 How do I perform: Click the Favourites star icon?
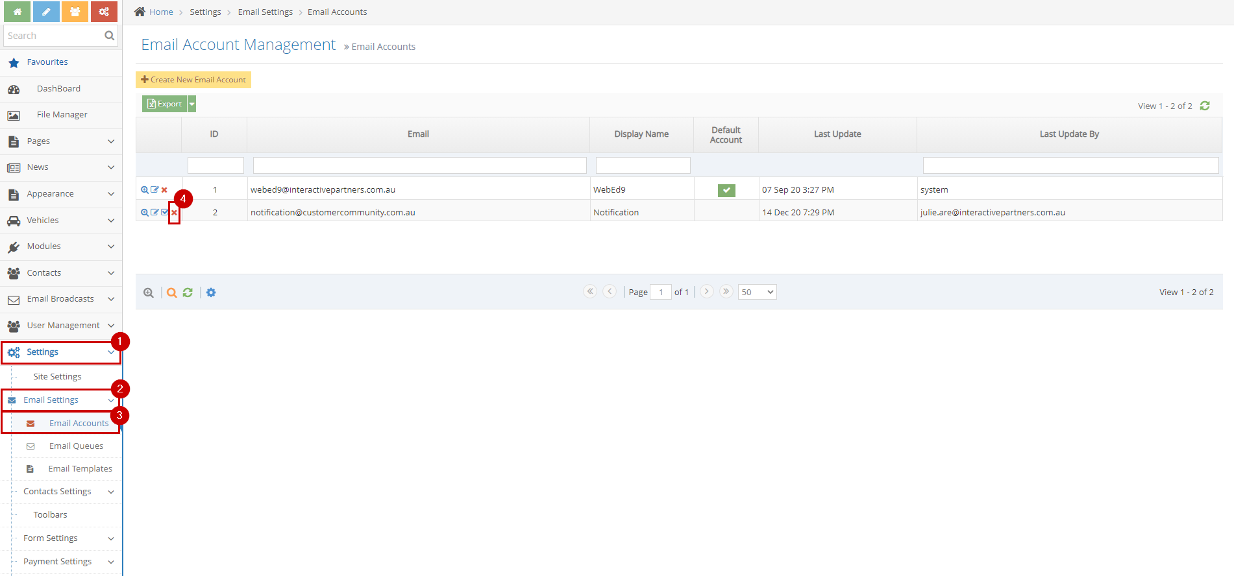click(14, 63)
